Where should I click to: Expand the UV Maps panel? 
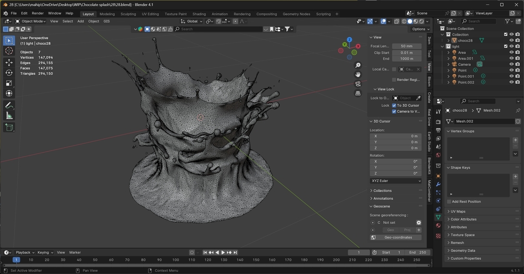[x=458, y=211]
